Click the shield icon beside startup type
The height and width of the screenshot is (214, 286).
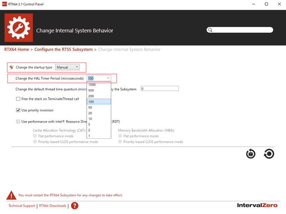pyautogui.click(x=11, y=67)
